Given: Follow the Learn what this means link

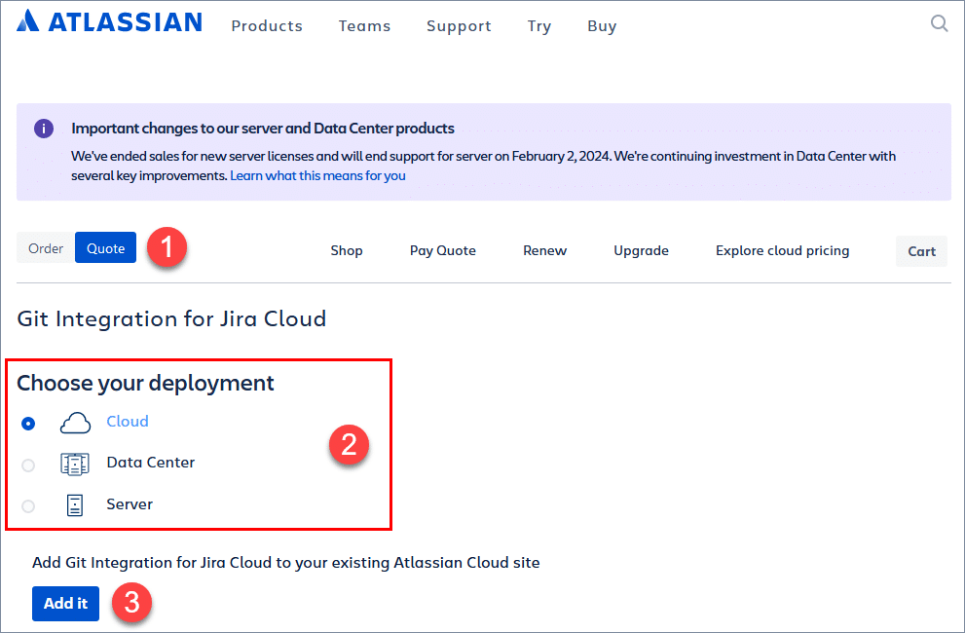Looking at the screenshot, I should pyautogui.click(x=317, y=176).
